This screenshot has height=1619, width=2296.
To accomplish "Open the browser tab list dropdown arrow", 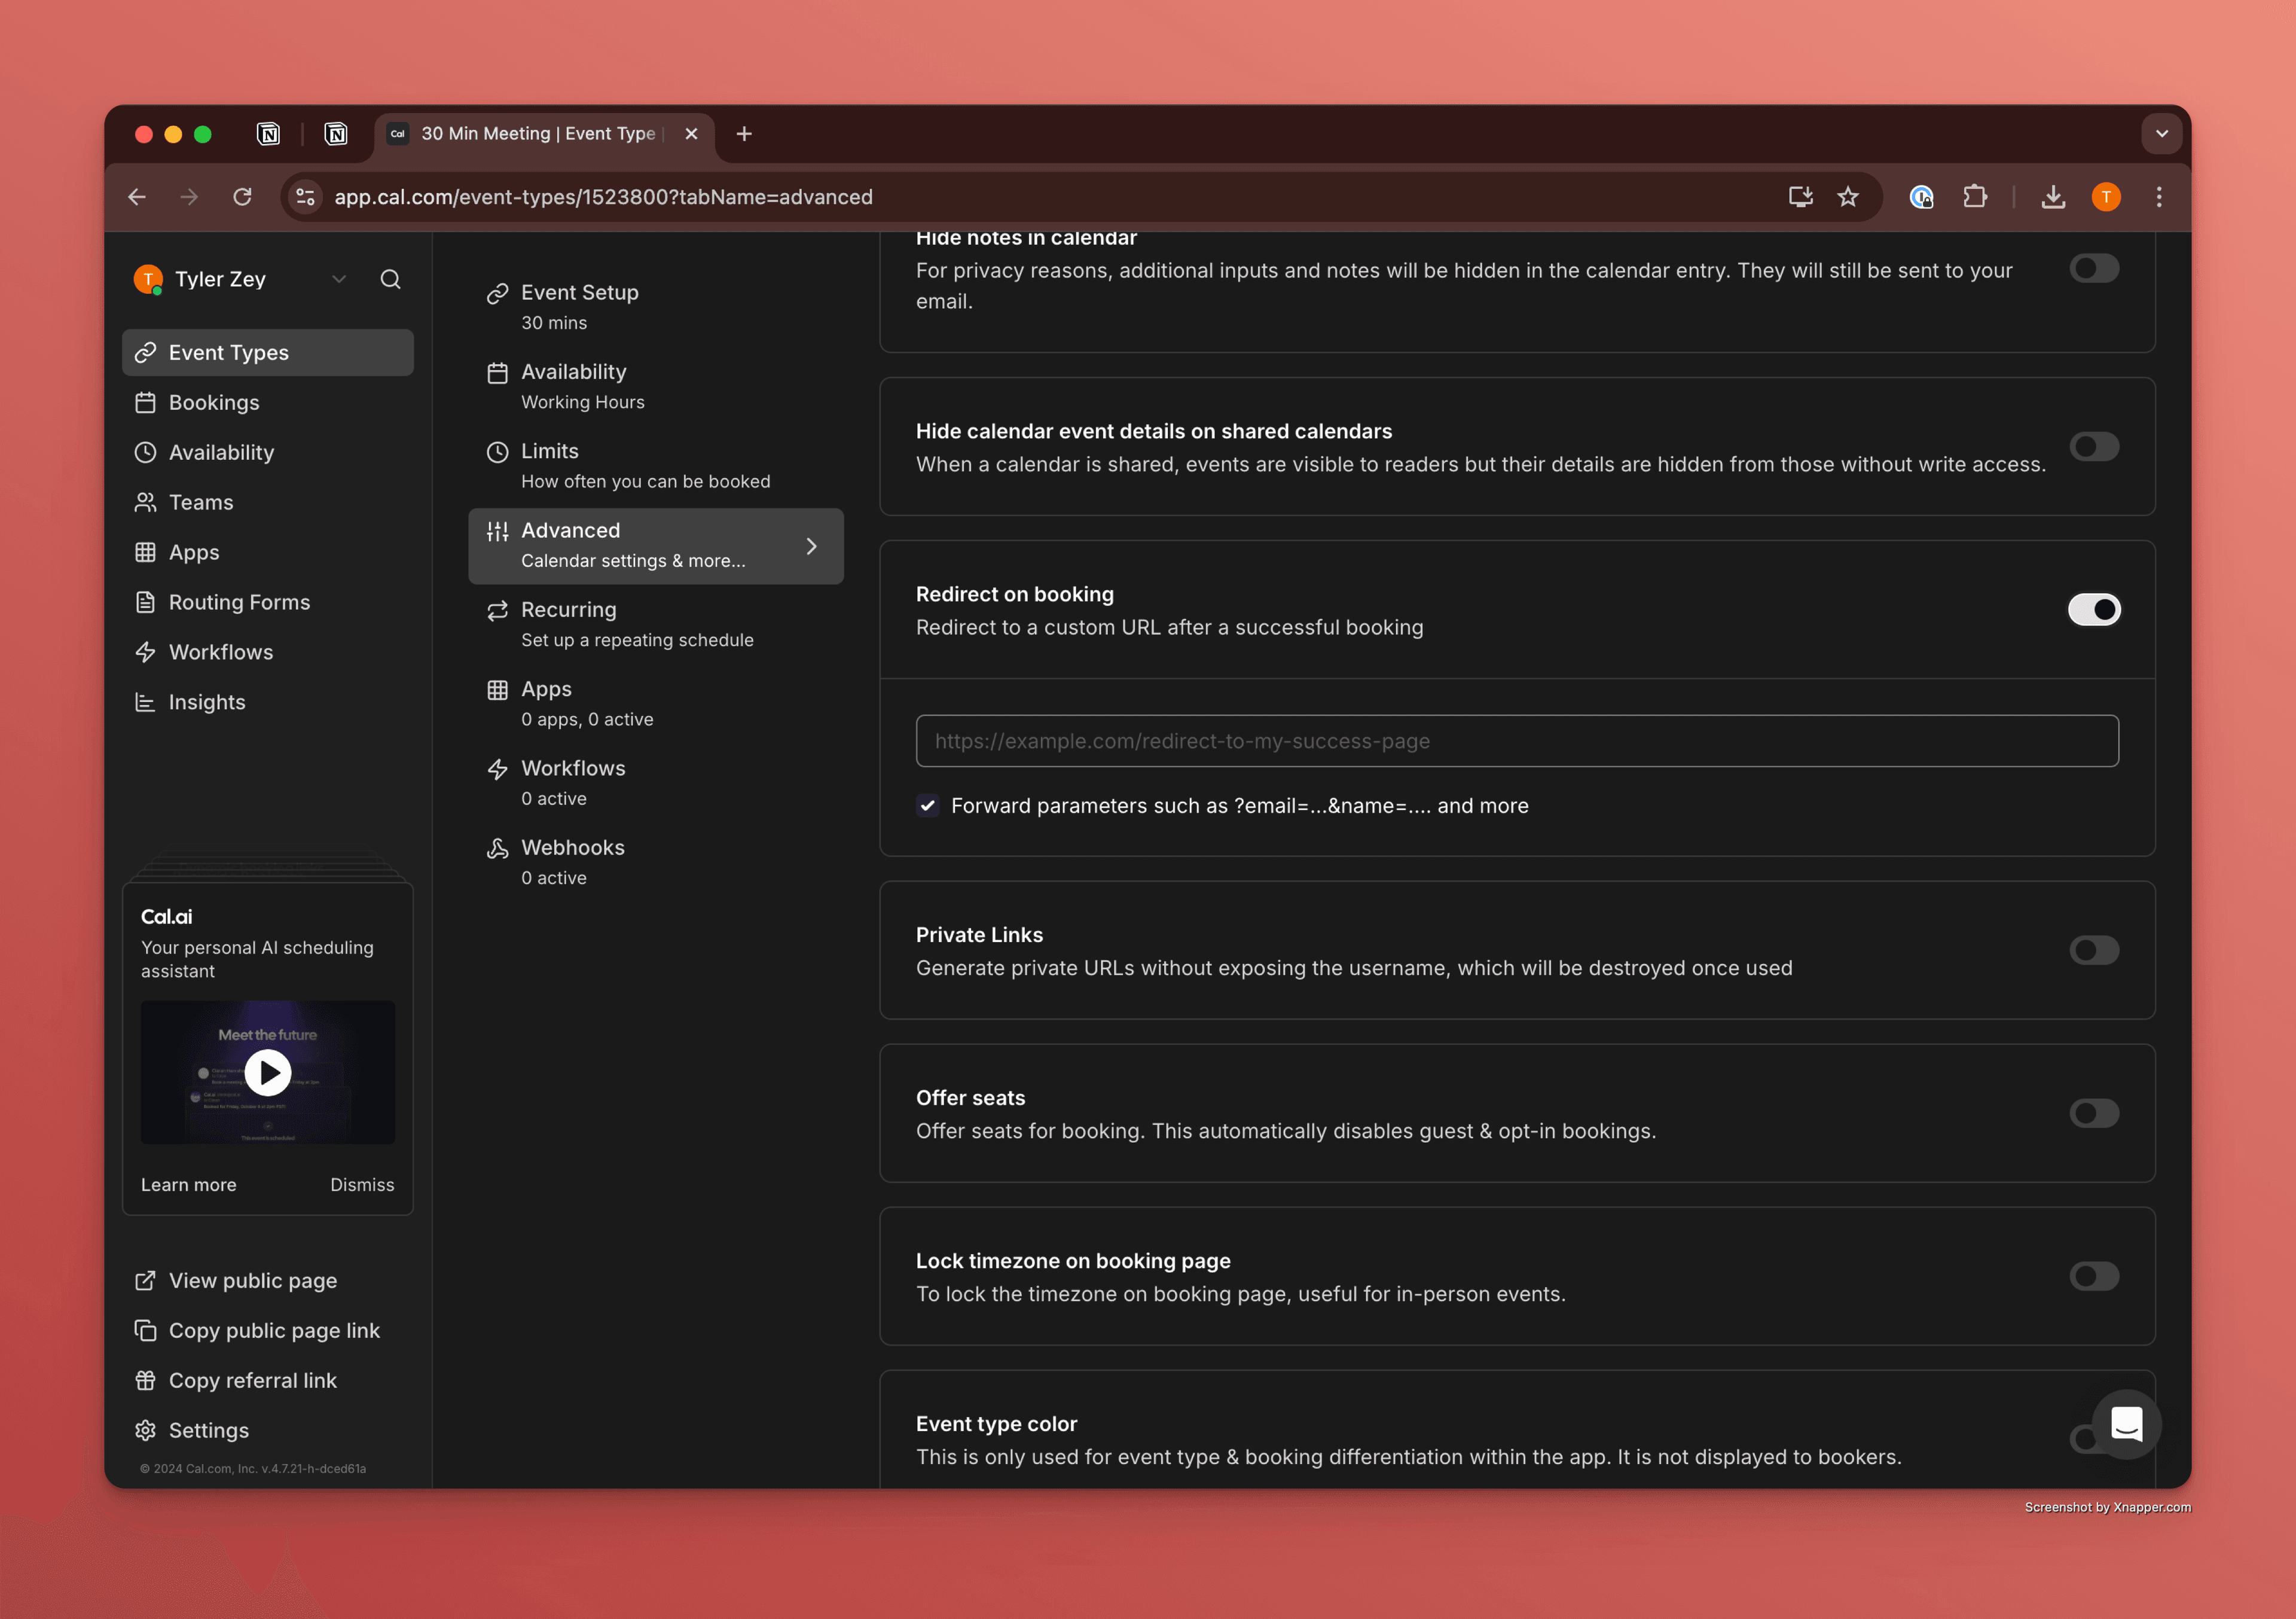I will [2161, 134].
